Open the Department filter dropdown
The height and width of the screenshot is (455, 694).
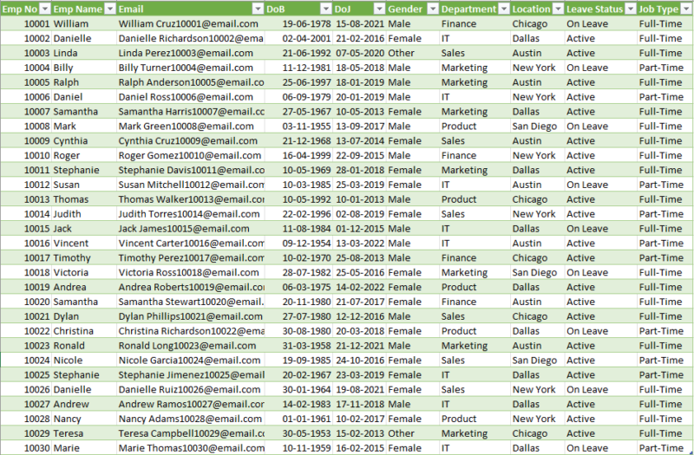[504, 9]
